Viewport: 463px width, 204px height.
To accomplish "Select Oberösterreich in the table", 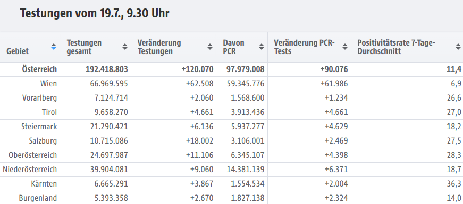I will [33, 155].
